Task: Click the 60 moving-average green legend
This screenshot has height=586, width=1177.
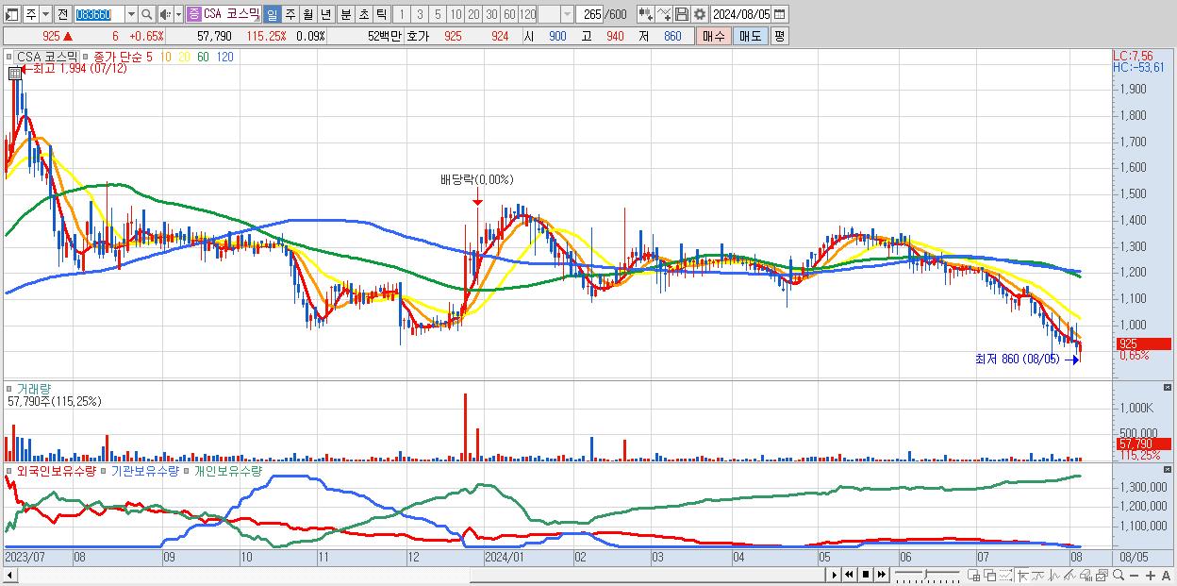Action: click(x=203, y=57)
